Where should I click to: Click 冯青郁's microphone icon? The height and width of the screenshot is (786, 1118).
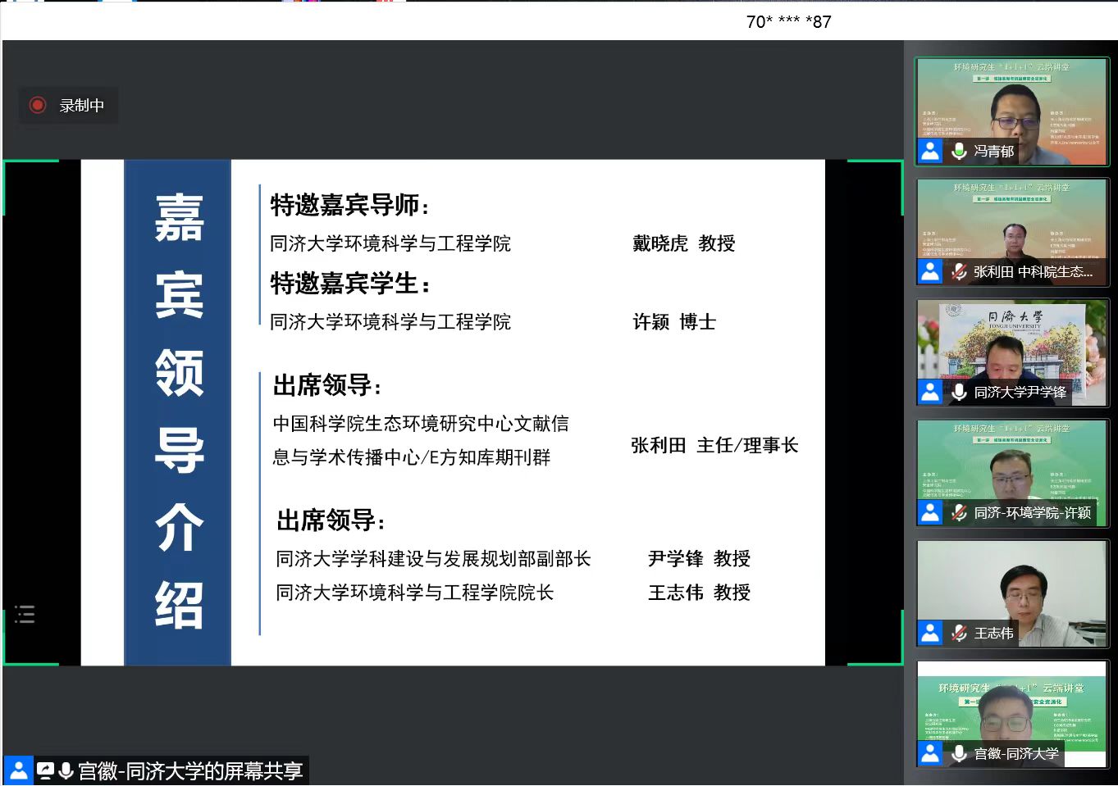959,152
